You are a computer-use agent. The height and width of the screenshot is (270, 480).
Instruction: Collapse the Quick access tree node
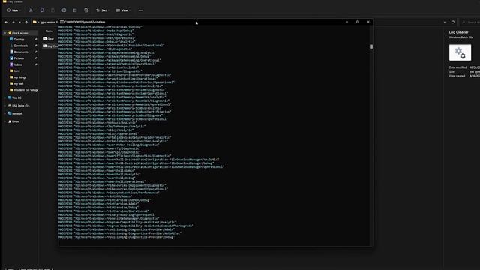(x=5, y=33)
